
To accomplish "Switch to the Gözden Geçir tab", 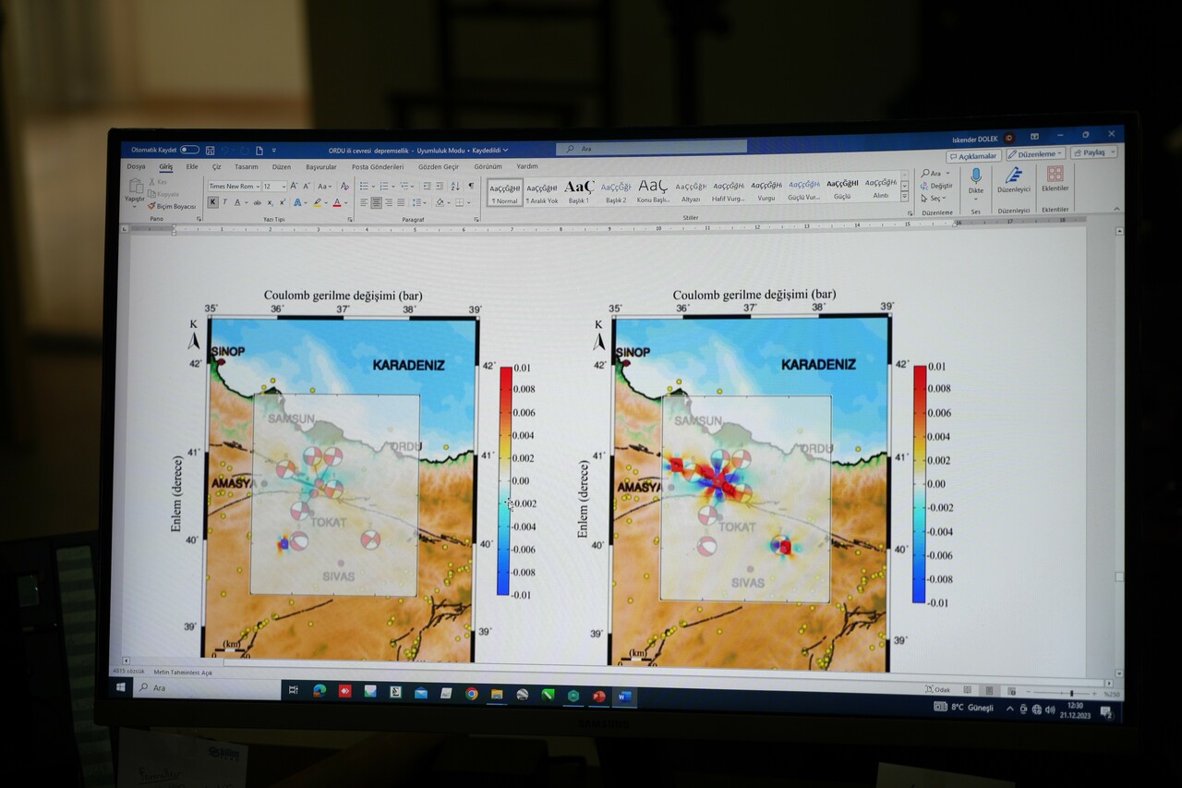I will click(x=438, y=167).
